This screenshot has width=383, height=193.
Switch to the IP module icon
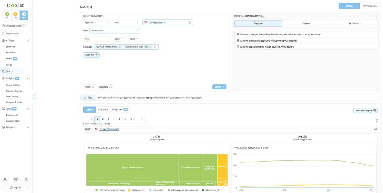tap(7, 15)
